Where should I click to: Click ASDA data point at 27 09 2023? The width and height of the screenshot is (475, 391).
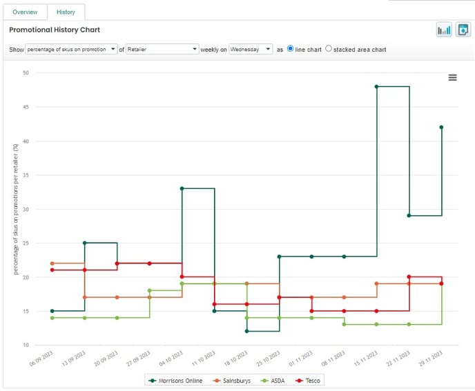click(x=149, y=291)
